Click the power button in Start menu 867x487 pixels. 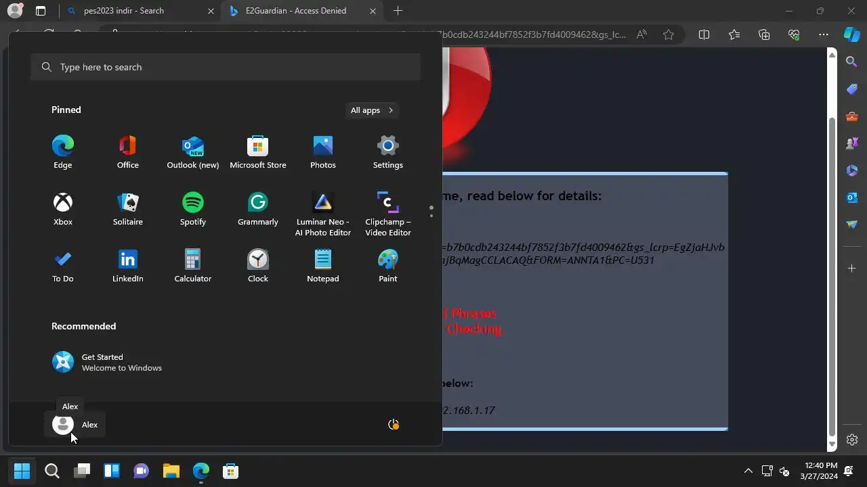(x=394, y=425)
